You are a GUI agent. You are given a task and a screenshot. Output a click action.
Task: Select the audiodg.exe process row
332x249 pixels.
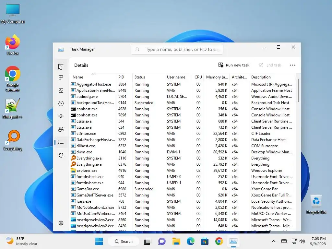click(182, 97)
